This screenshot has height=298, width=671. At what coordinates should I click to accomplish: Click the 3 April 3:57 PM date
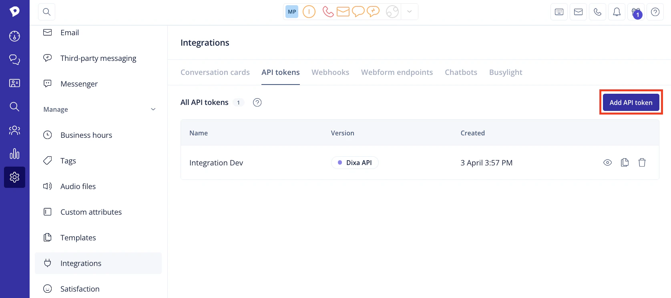(x=486, y=163)
